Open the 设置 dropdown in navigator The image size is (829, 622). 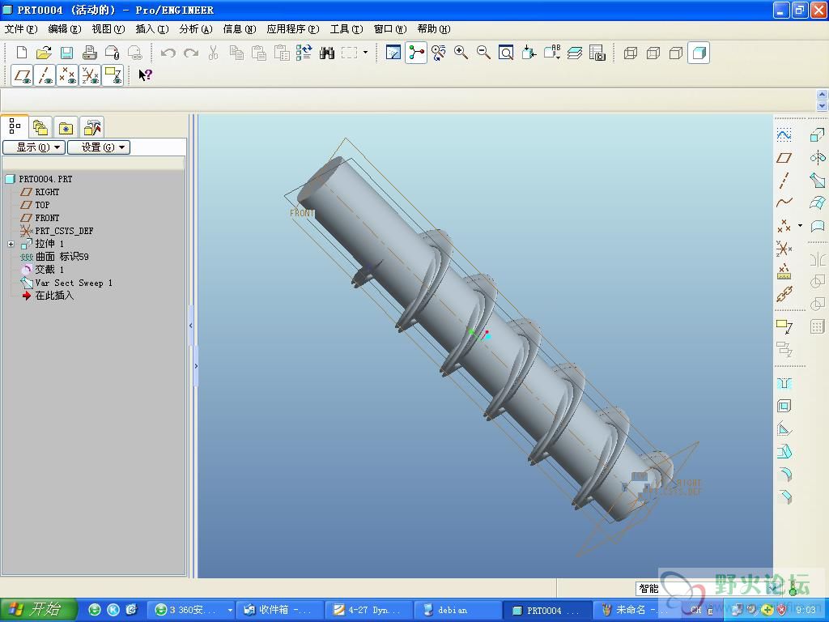click(99, 147)
